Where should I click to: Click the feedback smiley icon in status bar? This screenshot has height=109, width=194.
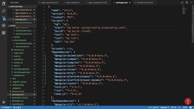pos(191,107)
